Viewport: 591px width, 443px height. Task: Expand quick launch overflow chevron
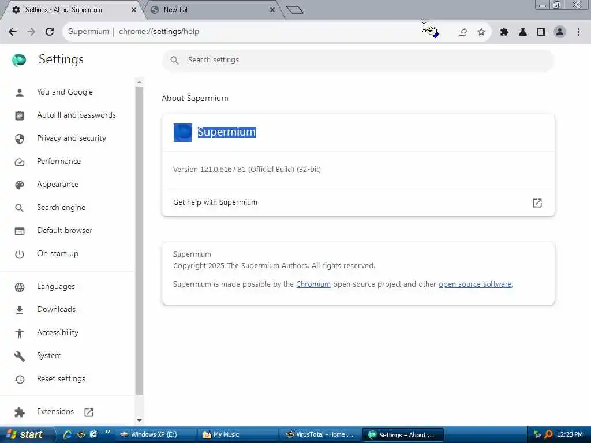click(107, 431)
